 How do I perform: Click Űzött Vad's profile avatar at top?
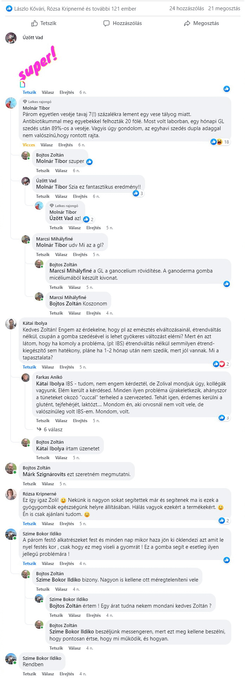click(11, 38)
